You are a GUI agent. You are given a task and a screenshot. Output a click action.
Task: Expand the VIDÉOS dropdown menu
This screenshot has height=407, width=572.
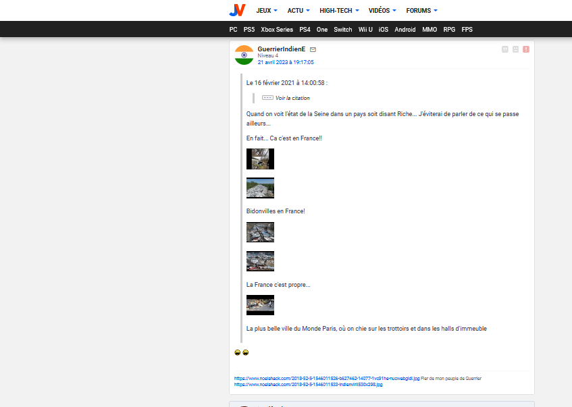click(x=382, y=11)
